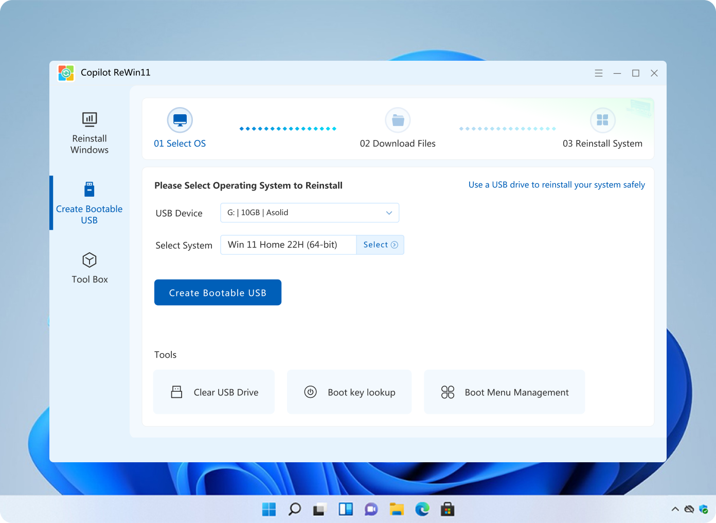The height and width of the screenshot is (523, 716).
Task: Click Select button to choose system
Action: pyautogui.click(x=380, y=245)
